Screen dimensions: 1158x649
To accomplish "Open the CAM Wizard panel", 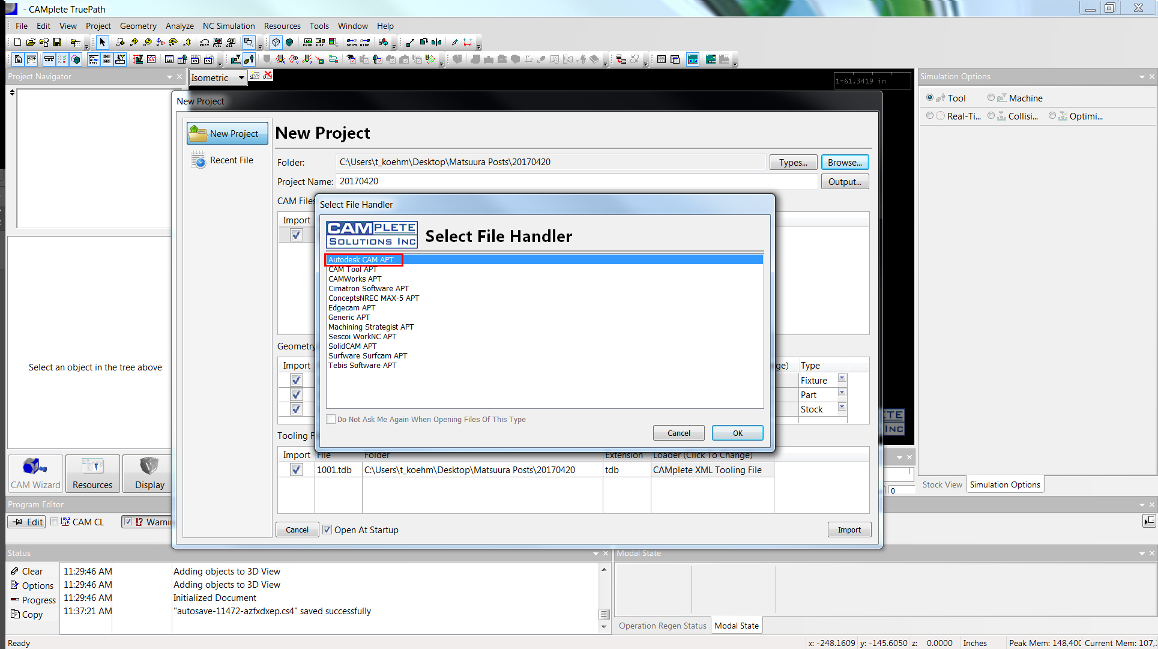I will click(x=35, y=473).
